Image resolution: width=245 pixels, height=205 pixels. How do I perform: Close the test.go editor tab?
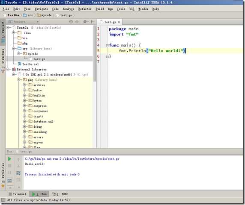[119, 22]
